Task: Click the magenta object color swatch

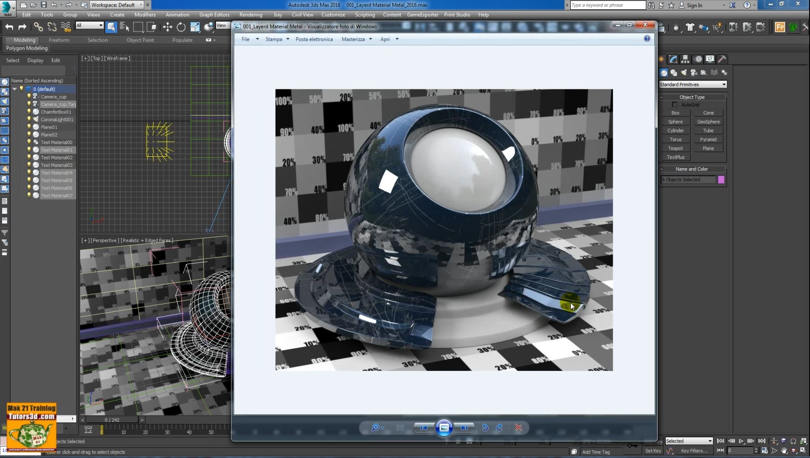Action: point(721,180)
